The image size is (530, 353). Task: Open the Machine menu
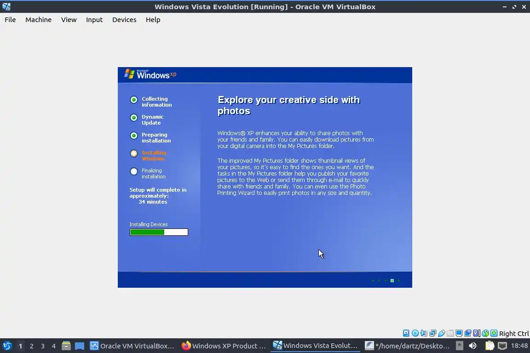(38, 20)
